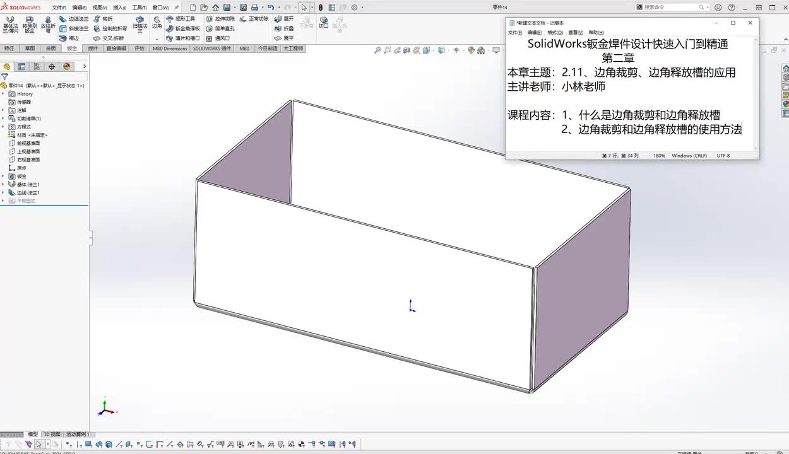Expand the 边线-法兰1 feature
Image resolution: width=789 pixels, height=454 pixels.
pyautogui.click(x=3, y=192)
